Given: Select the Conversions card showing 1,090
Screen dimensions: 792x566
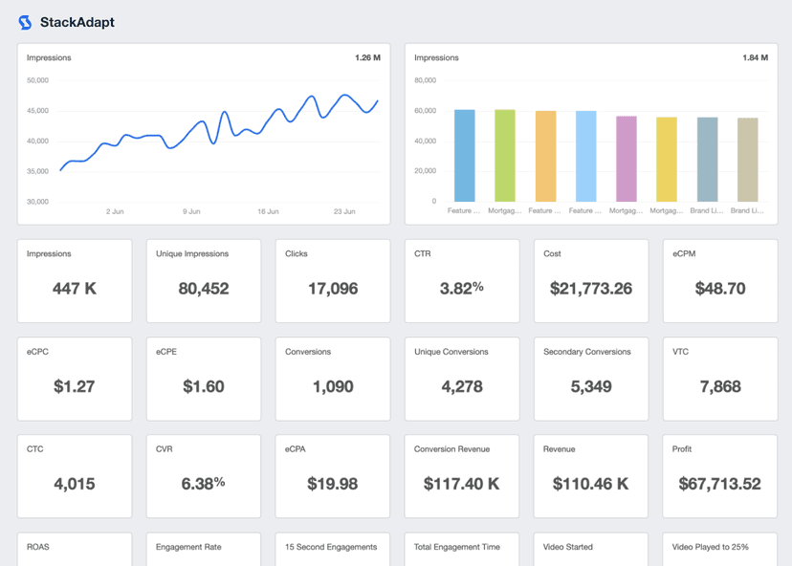Looking at the screenshot, I should (332, 378).
